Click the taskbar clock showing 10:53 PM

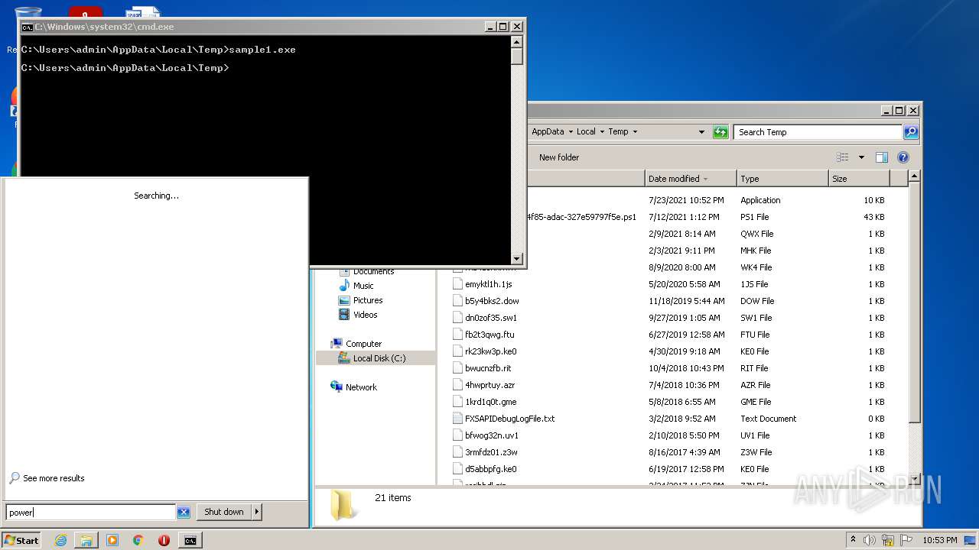click(939, 540)
